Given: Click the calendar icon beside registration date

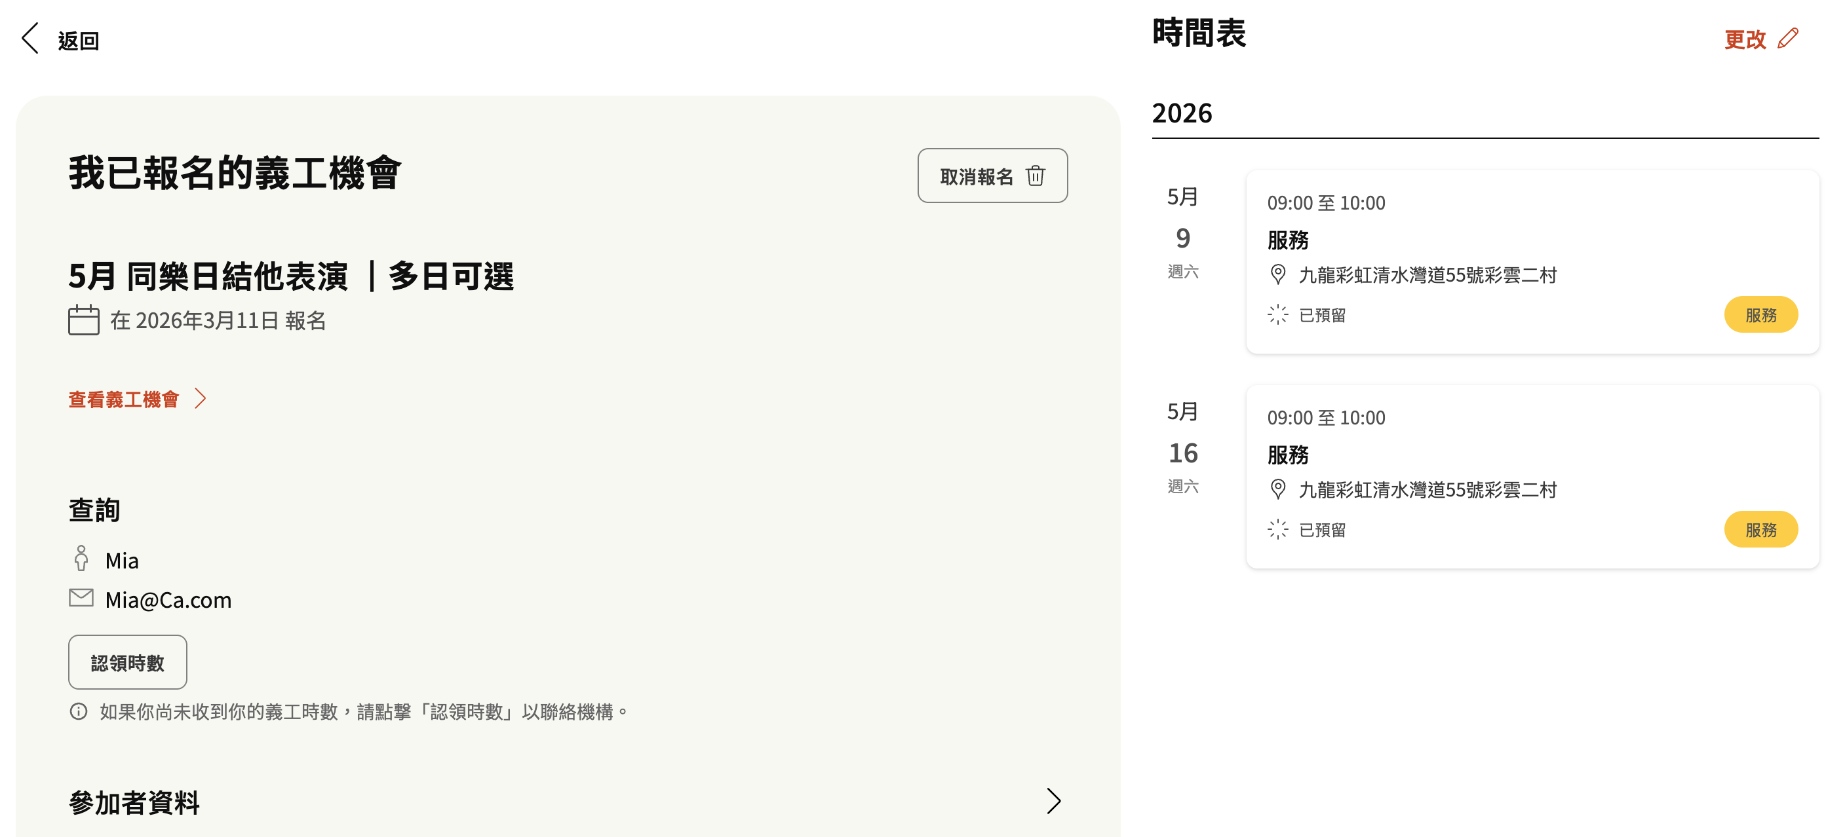Looking at the screenshot, I should click(x=84, y=320).
